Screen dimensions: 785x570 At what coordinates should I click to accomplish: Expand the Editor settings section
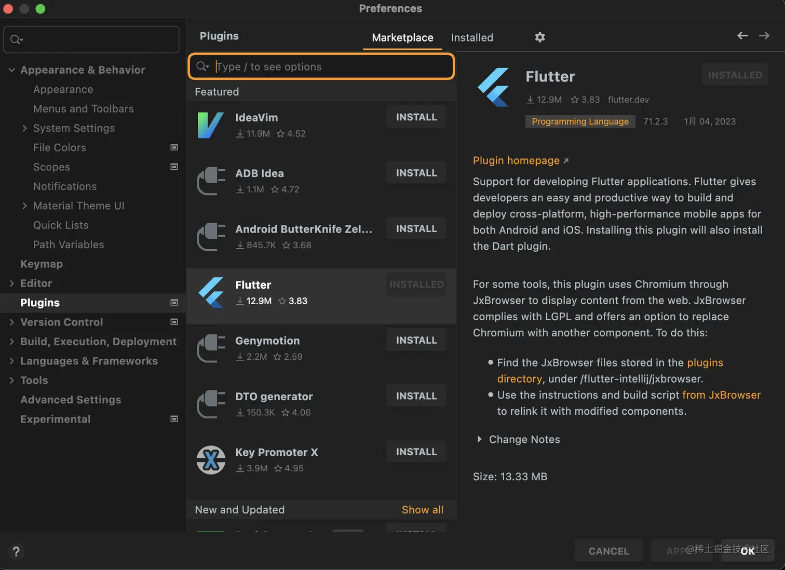click(12, 283)
